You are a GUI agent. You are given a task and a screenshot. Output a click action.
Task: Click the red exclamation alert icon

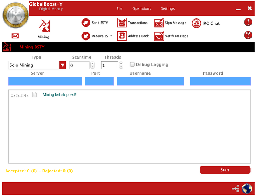click(x=248, y=22)
